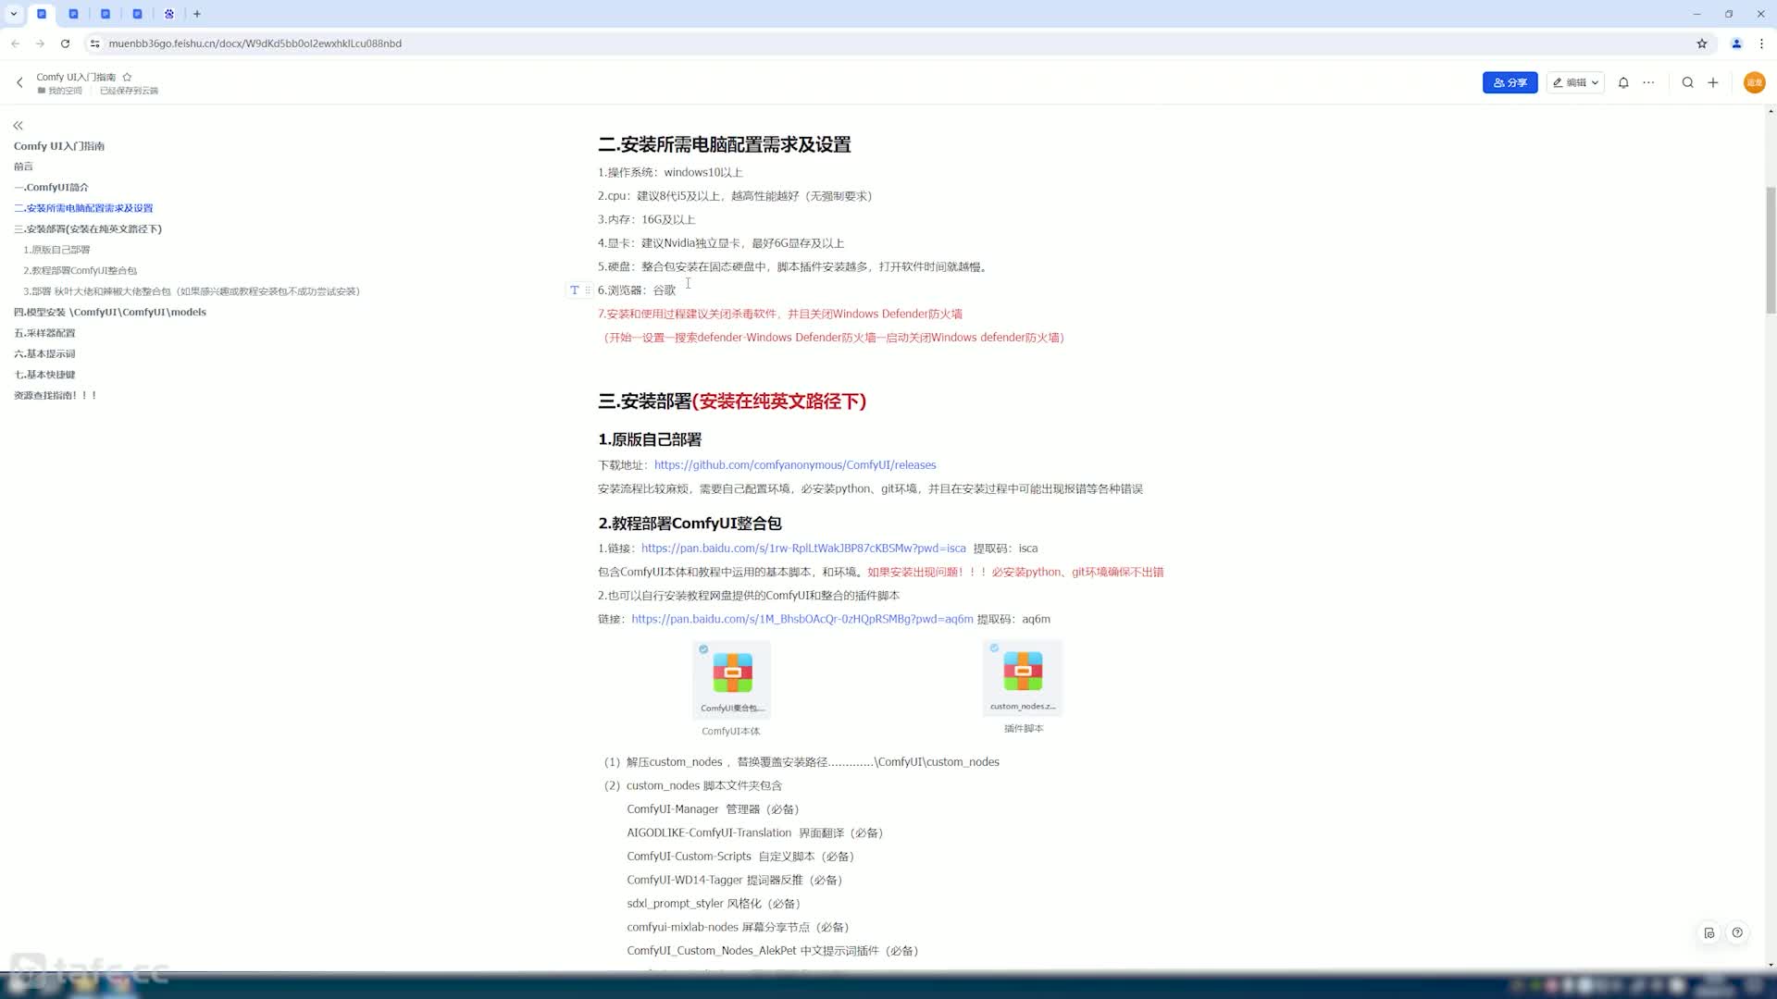The image size is (1777, 999).
Task: Click the ComfyUI-WD14-Tagger line
Action: coord(734,880)
